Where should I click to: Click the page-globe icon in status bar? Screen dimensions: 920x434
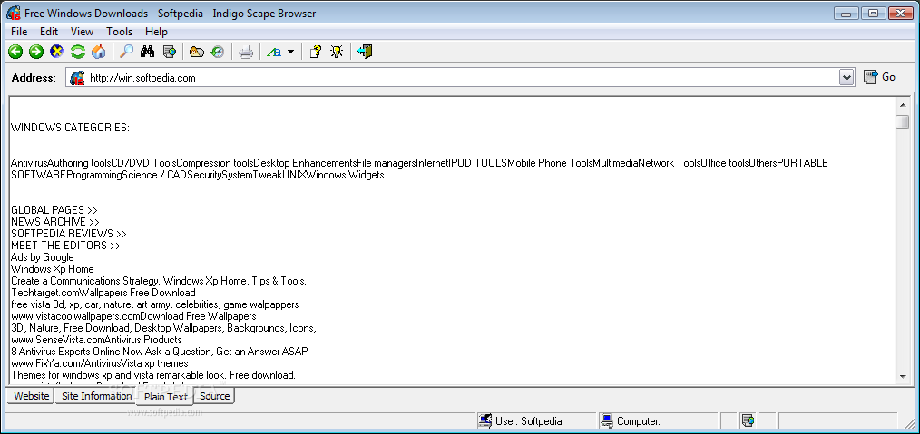tap(747, 420)
